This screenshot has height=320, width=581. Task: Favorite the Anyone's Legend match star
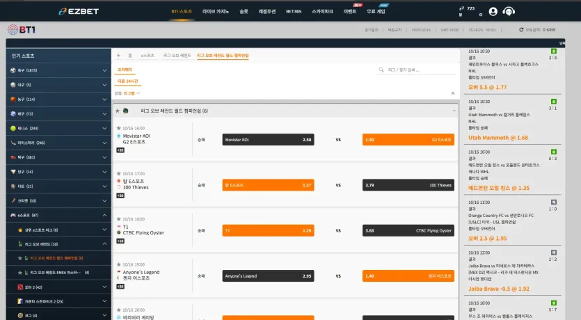pos(118,264)
